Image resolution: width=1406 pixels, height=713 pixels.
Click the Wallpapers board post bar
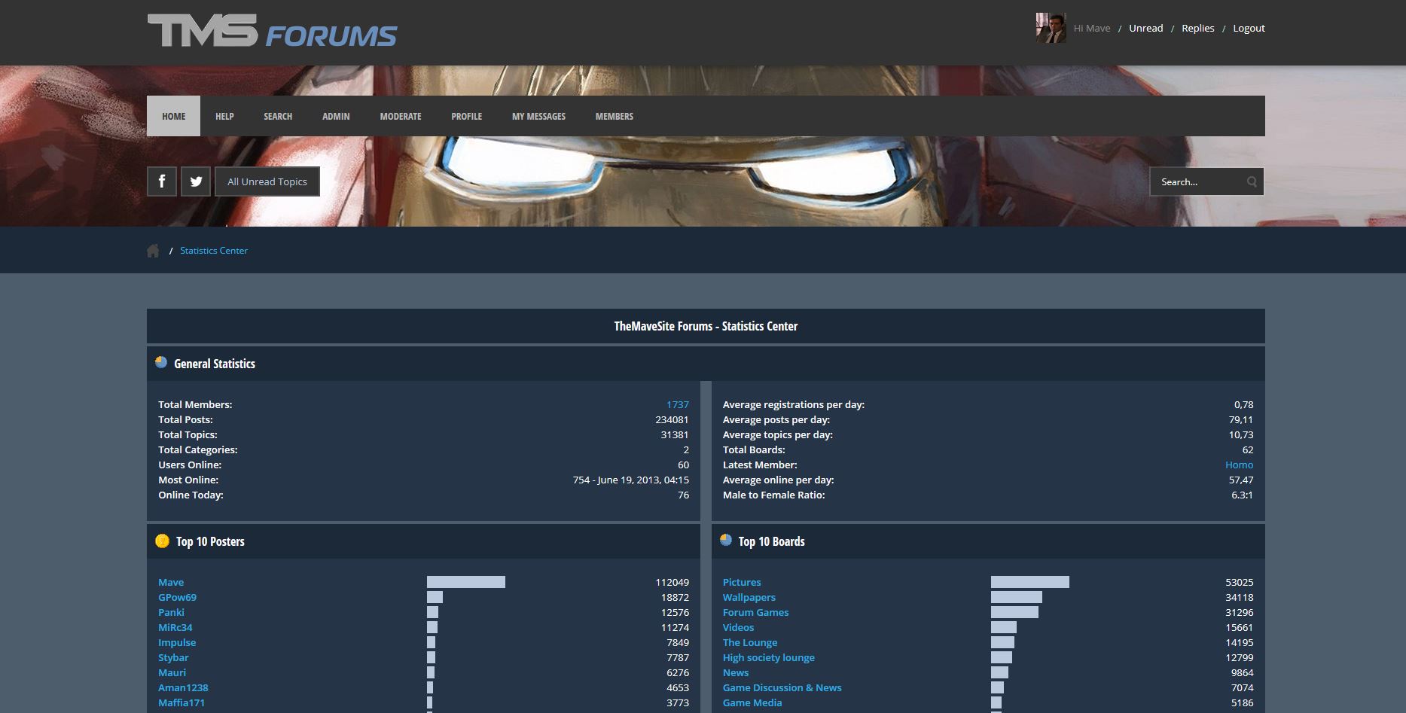[x=1017, y=597]
